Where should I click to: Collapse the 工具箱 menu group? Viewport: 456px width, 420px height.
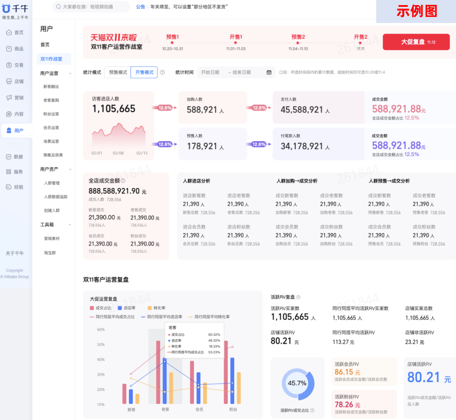(x=70, y=225)
